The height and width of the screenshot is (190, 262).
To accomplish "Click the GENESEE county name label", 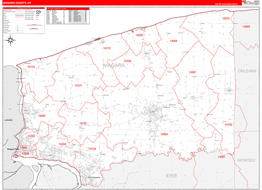I will (x=246, y=160).
